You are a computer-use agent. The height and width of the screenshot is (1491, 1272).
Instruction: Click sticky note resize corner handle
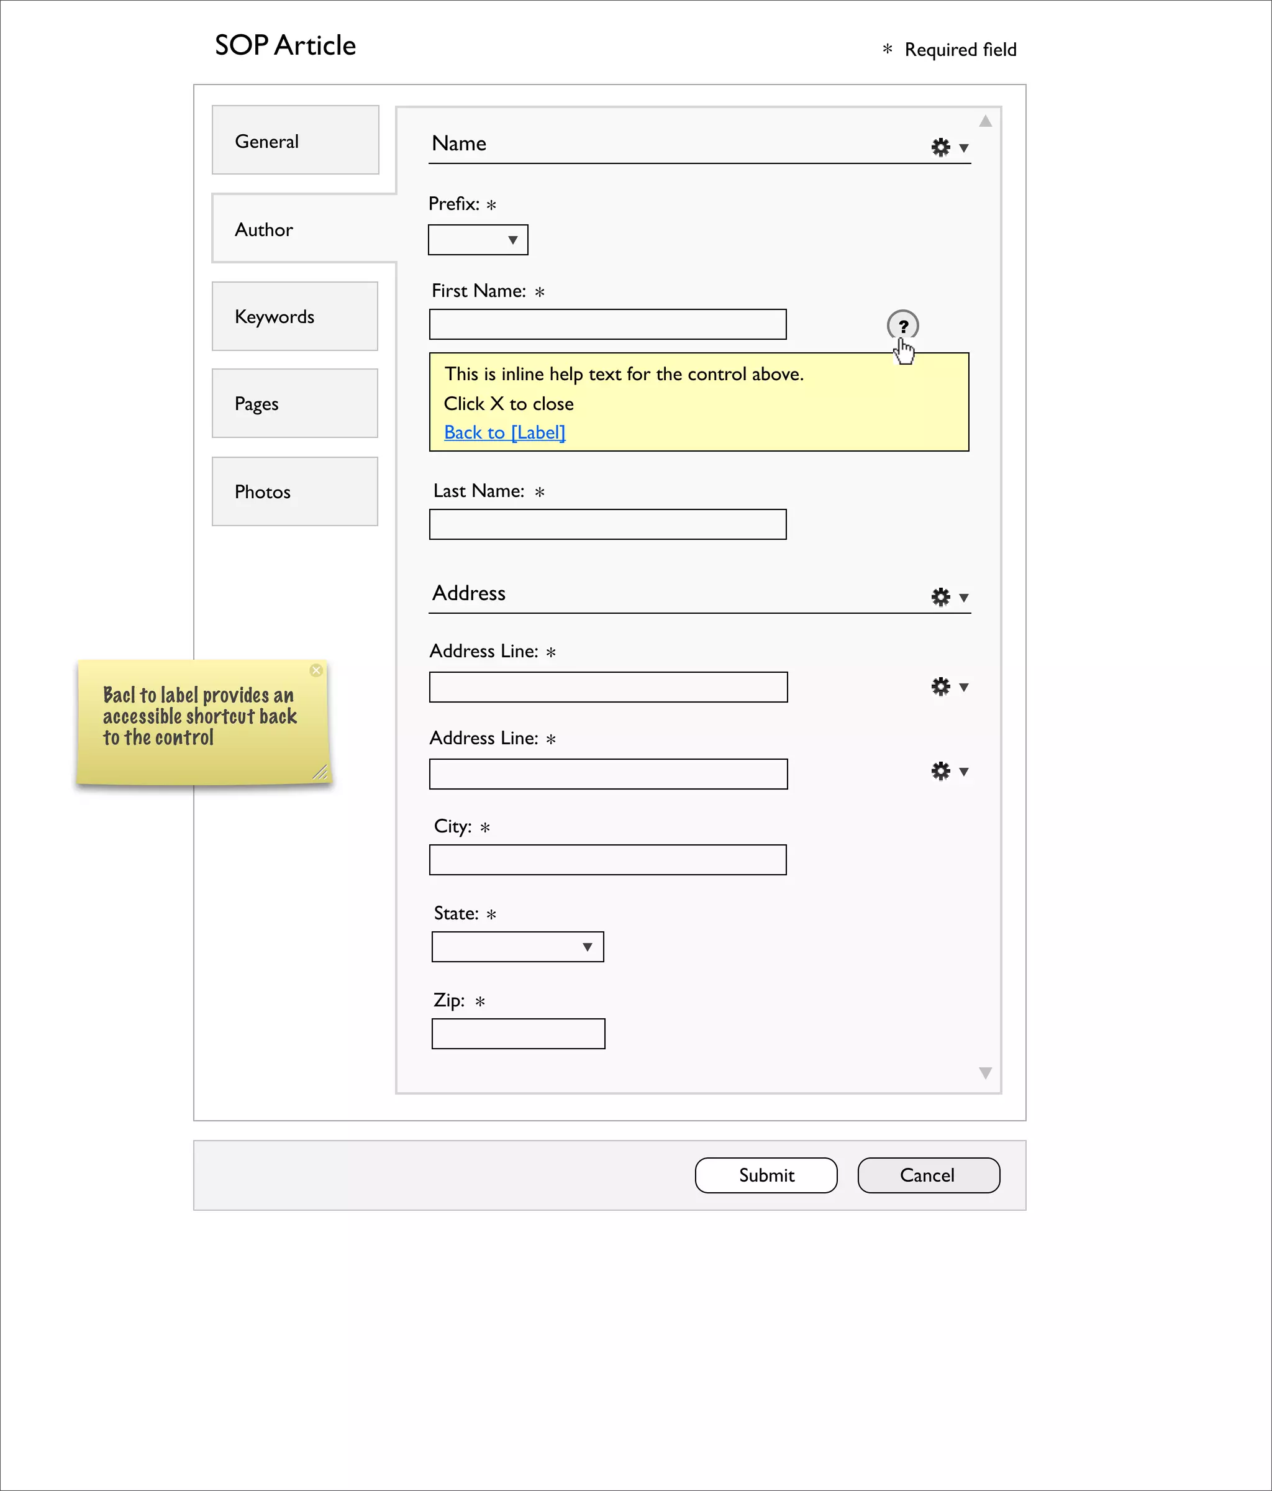[x=320, y=772]
